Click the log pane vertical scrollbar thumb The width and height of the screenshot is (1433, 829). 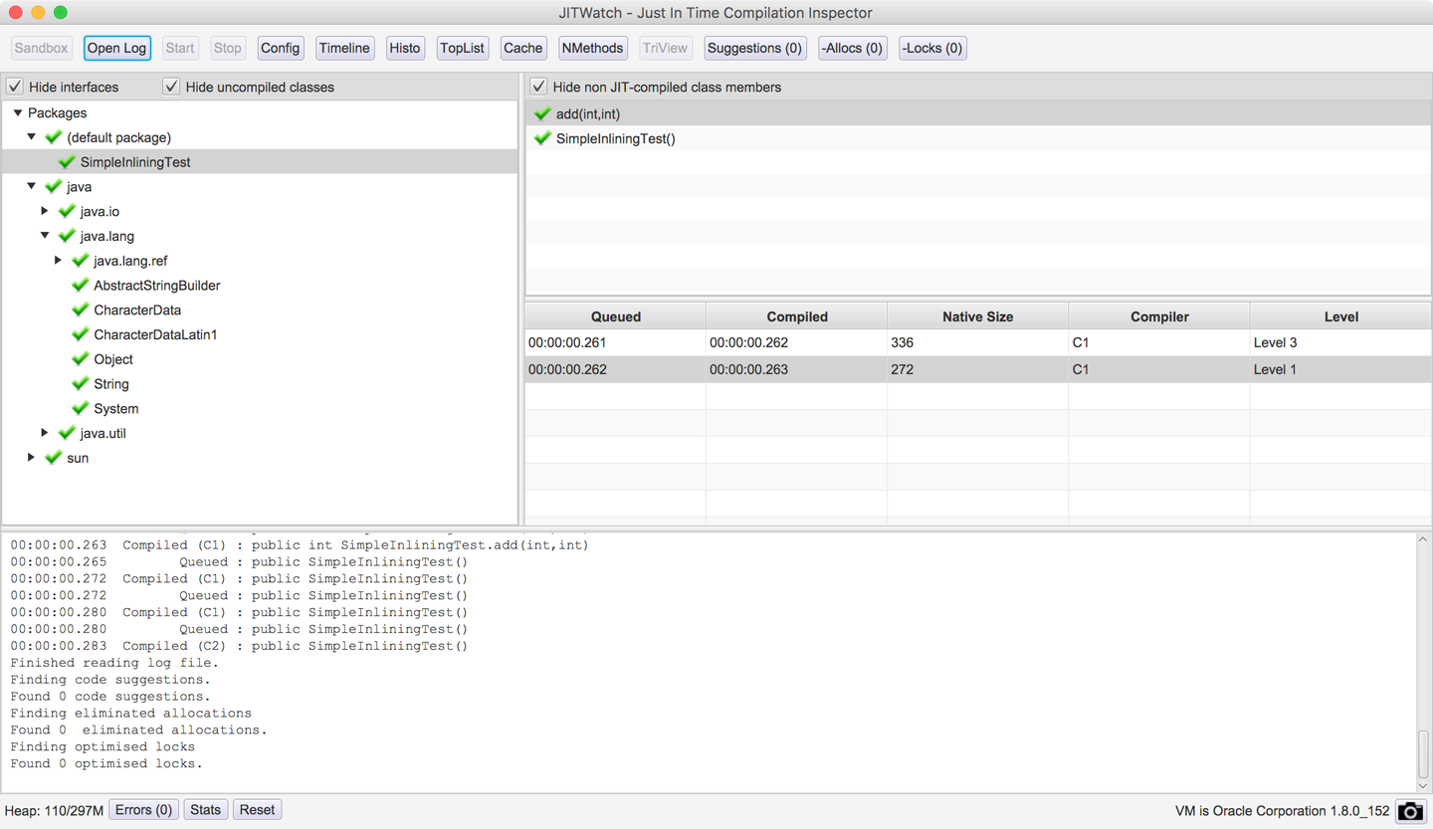coord(1422,753)
